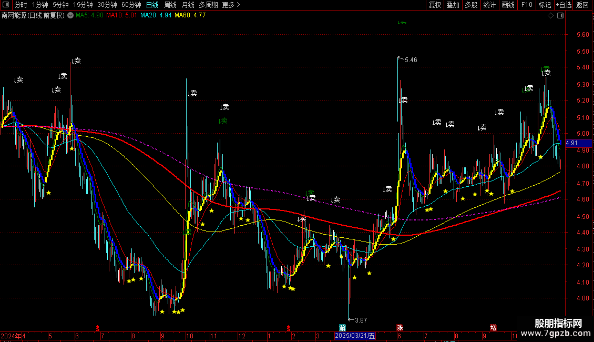Open F10 company information
Viewport: 594px width, 342px height.
click(x=527, y=5)
